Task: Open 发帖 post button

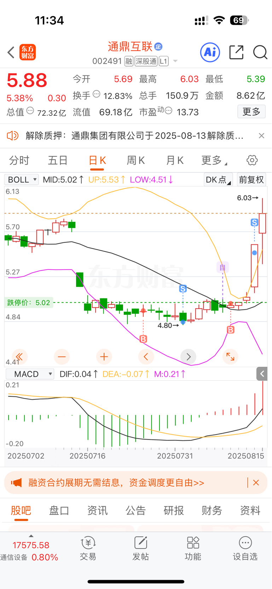Action: click(x=140, y=549)
